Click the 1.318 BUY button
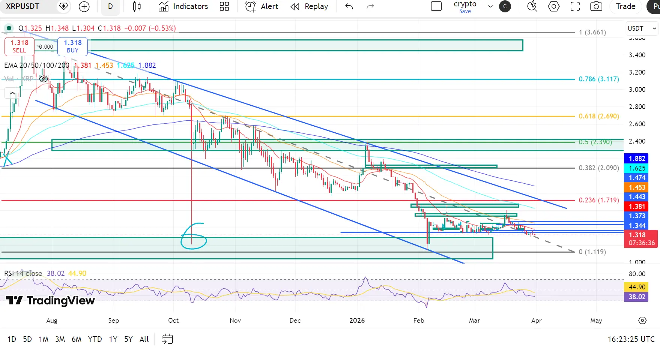The height and width of the screenshot is (349, 660). click(x=72, y=46)
